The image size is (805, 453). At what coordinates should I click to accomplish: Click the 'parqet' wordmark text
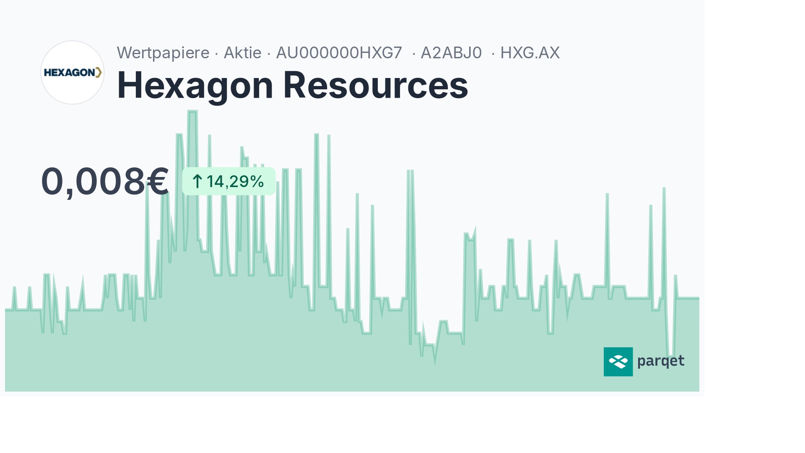click(x=661, y=361)
